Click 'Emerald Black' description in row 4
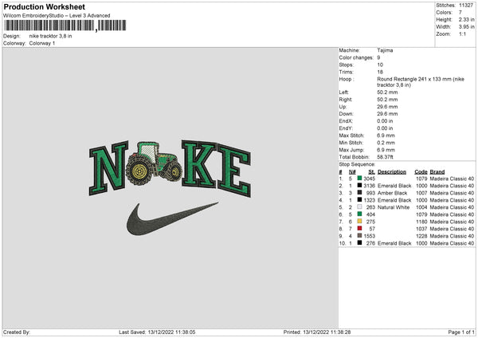Screen dimensions: 478x338 394,200
